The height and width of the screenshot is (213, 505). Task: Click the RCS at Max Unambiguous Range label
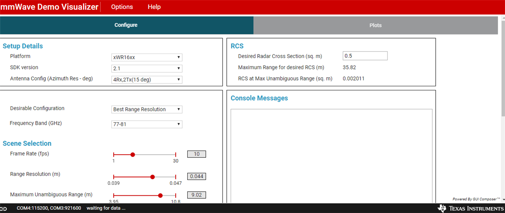point(285,78)
